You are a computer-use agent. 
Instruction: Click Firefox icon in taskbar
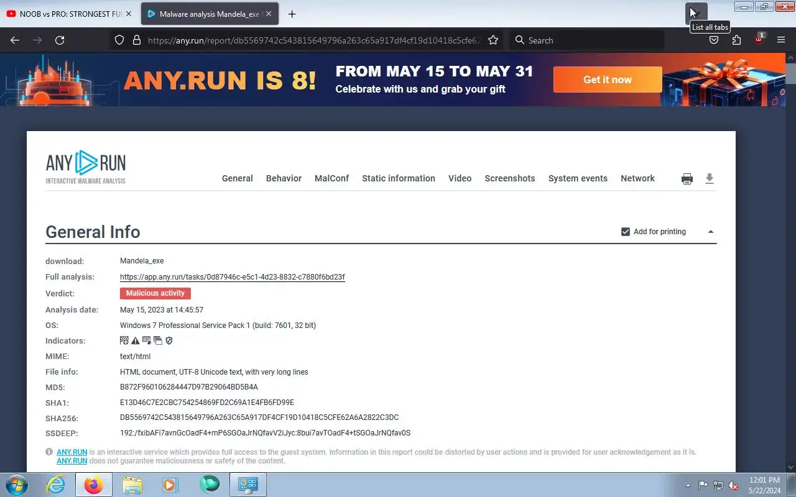[94, 485]
